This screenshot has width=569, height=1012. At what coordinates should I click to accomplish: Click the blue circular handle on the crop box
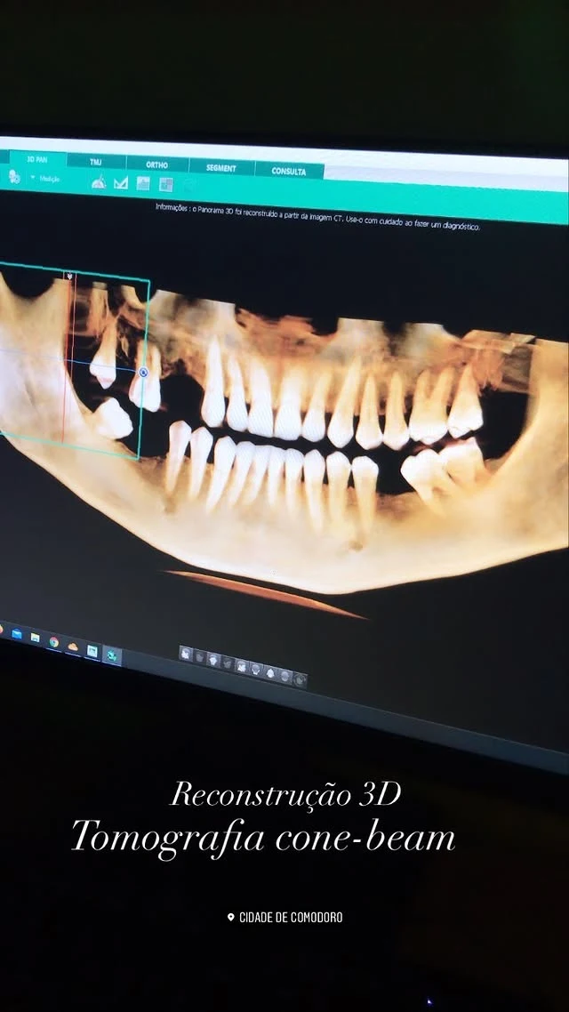[x=143, y=373]
